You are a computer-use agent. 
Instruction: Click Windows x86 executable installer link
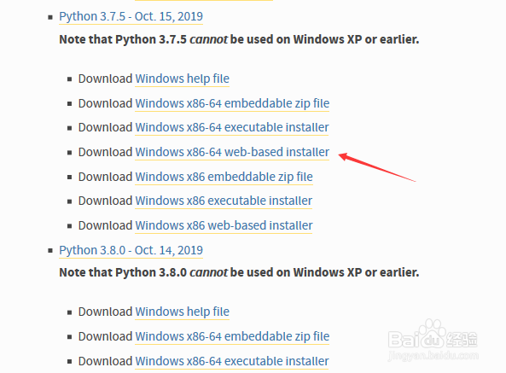[x=224, y=201]
